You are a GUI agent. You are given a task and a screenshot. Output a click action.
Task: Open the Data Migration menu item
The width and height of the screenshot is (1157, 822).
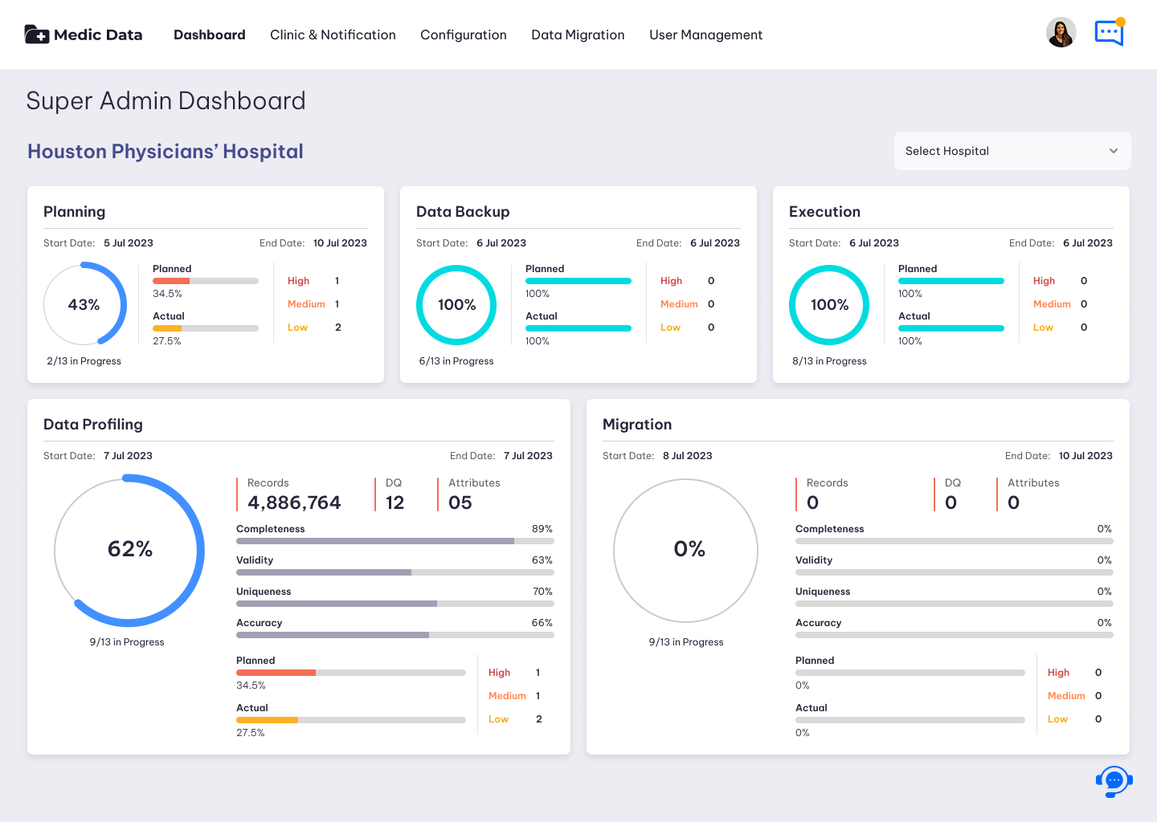click(578, 35)
